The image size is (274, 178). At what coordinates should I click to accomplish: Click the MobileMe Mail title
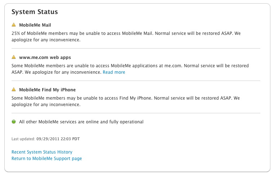coord(35,25)
